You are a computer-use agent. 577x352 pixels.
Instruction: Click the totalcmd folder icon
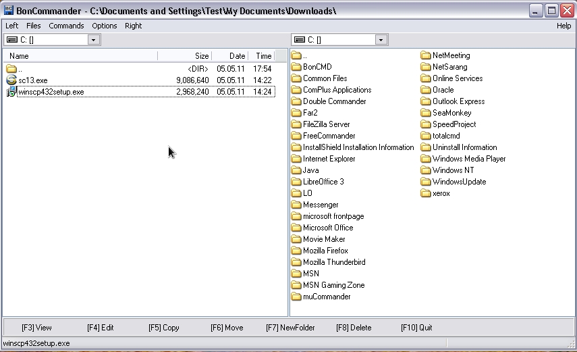pos(426,136)
